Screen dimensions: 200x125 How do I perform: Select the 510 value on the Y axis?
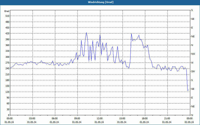pyautogui.click(x=7, y=16)
